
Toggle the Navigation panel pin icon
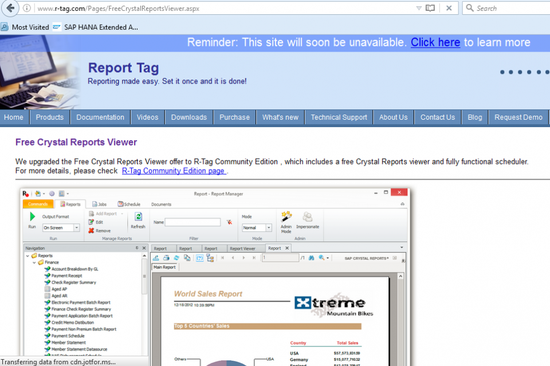(137, 248)
